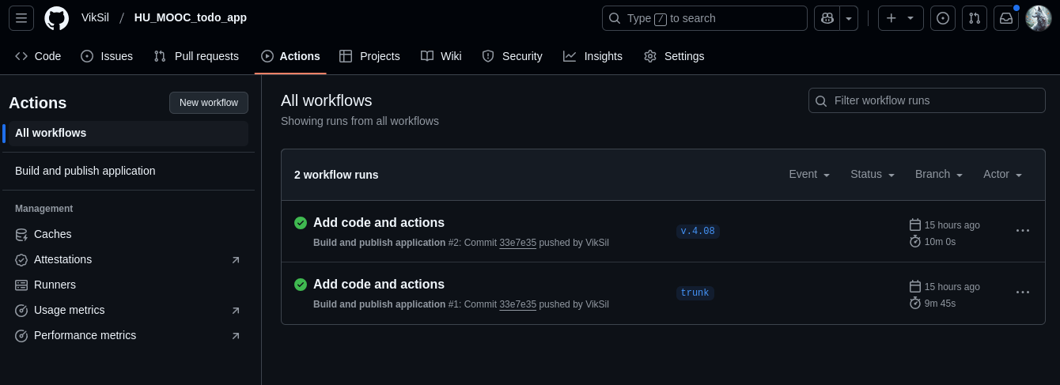Click the New workflow button
This screenshot has height=385, width=1060.
pos(209,103)
